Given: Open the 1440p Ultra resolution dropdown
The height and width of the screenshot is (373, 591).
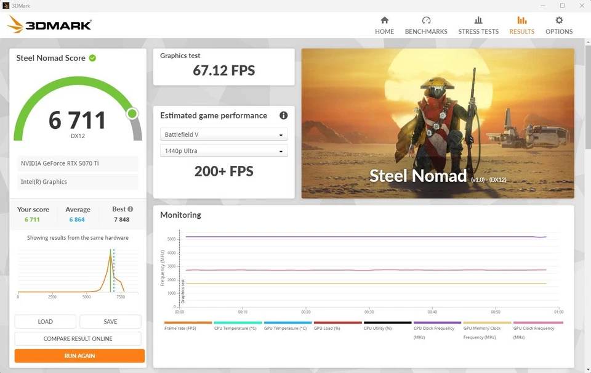Looking at the screenshot, I should [223, 150].
